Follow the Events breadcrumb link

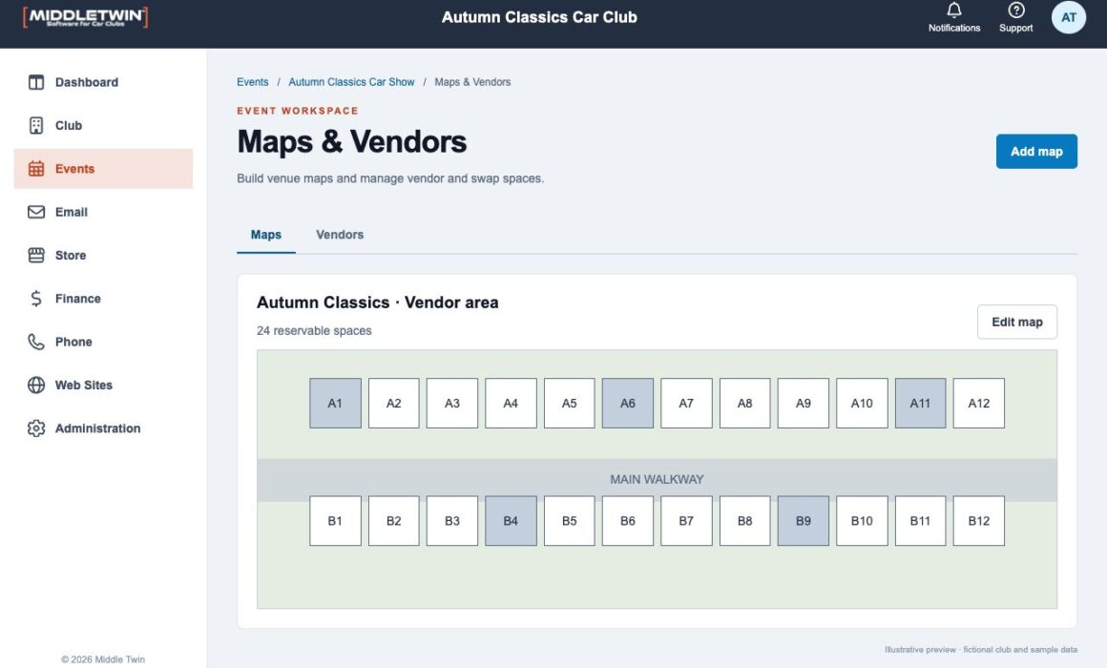pyautogui.click(x=253, y=82)
